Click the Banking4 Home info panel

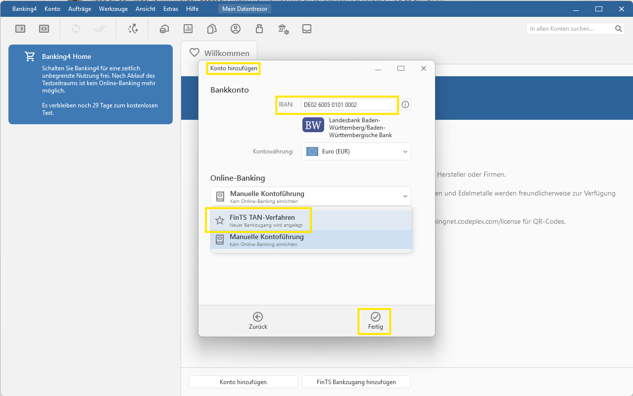(91, 84)
